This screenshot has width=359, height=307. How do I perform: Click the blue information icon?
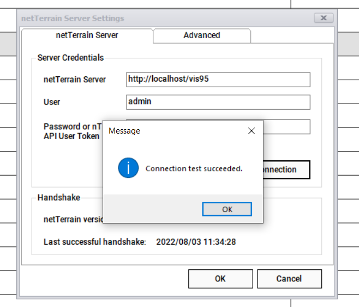pos(128,168)
